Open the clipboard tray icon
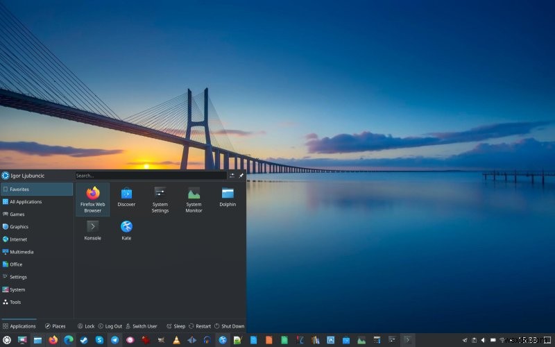555x347 pixels. coord(475,340)
